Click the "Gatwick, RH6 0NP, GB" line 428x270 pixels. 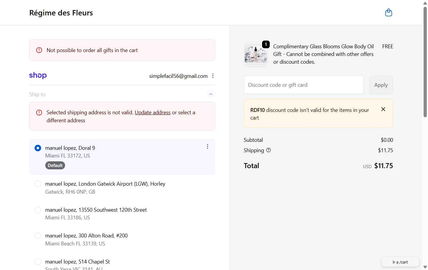coord(70,192)
